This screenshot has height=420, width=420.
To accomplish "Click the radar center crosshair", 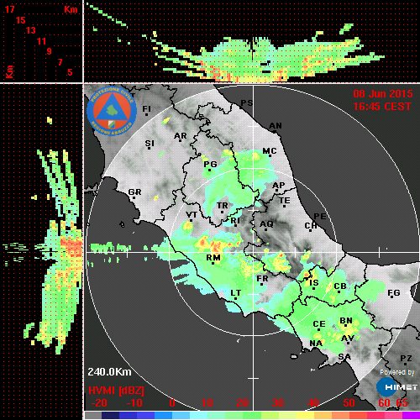I will tap(254, 253).
